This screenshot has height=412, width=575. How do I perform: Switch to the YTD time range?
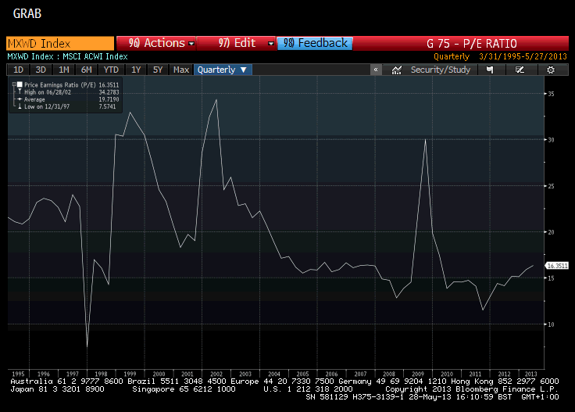(111, 70)
